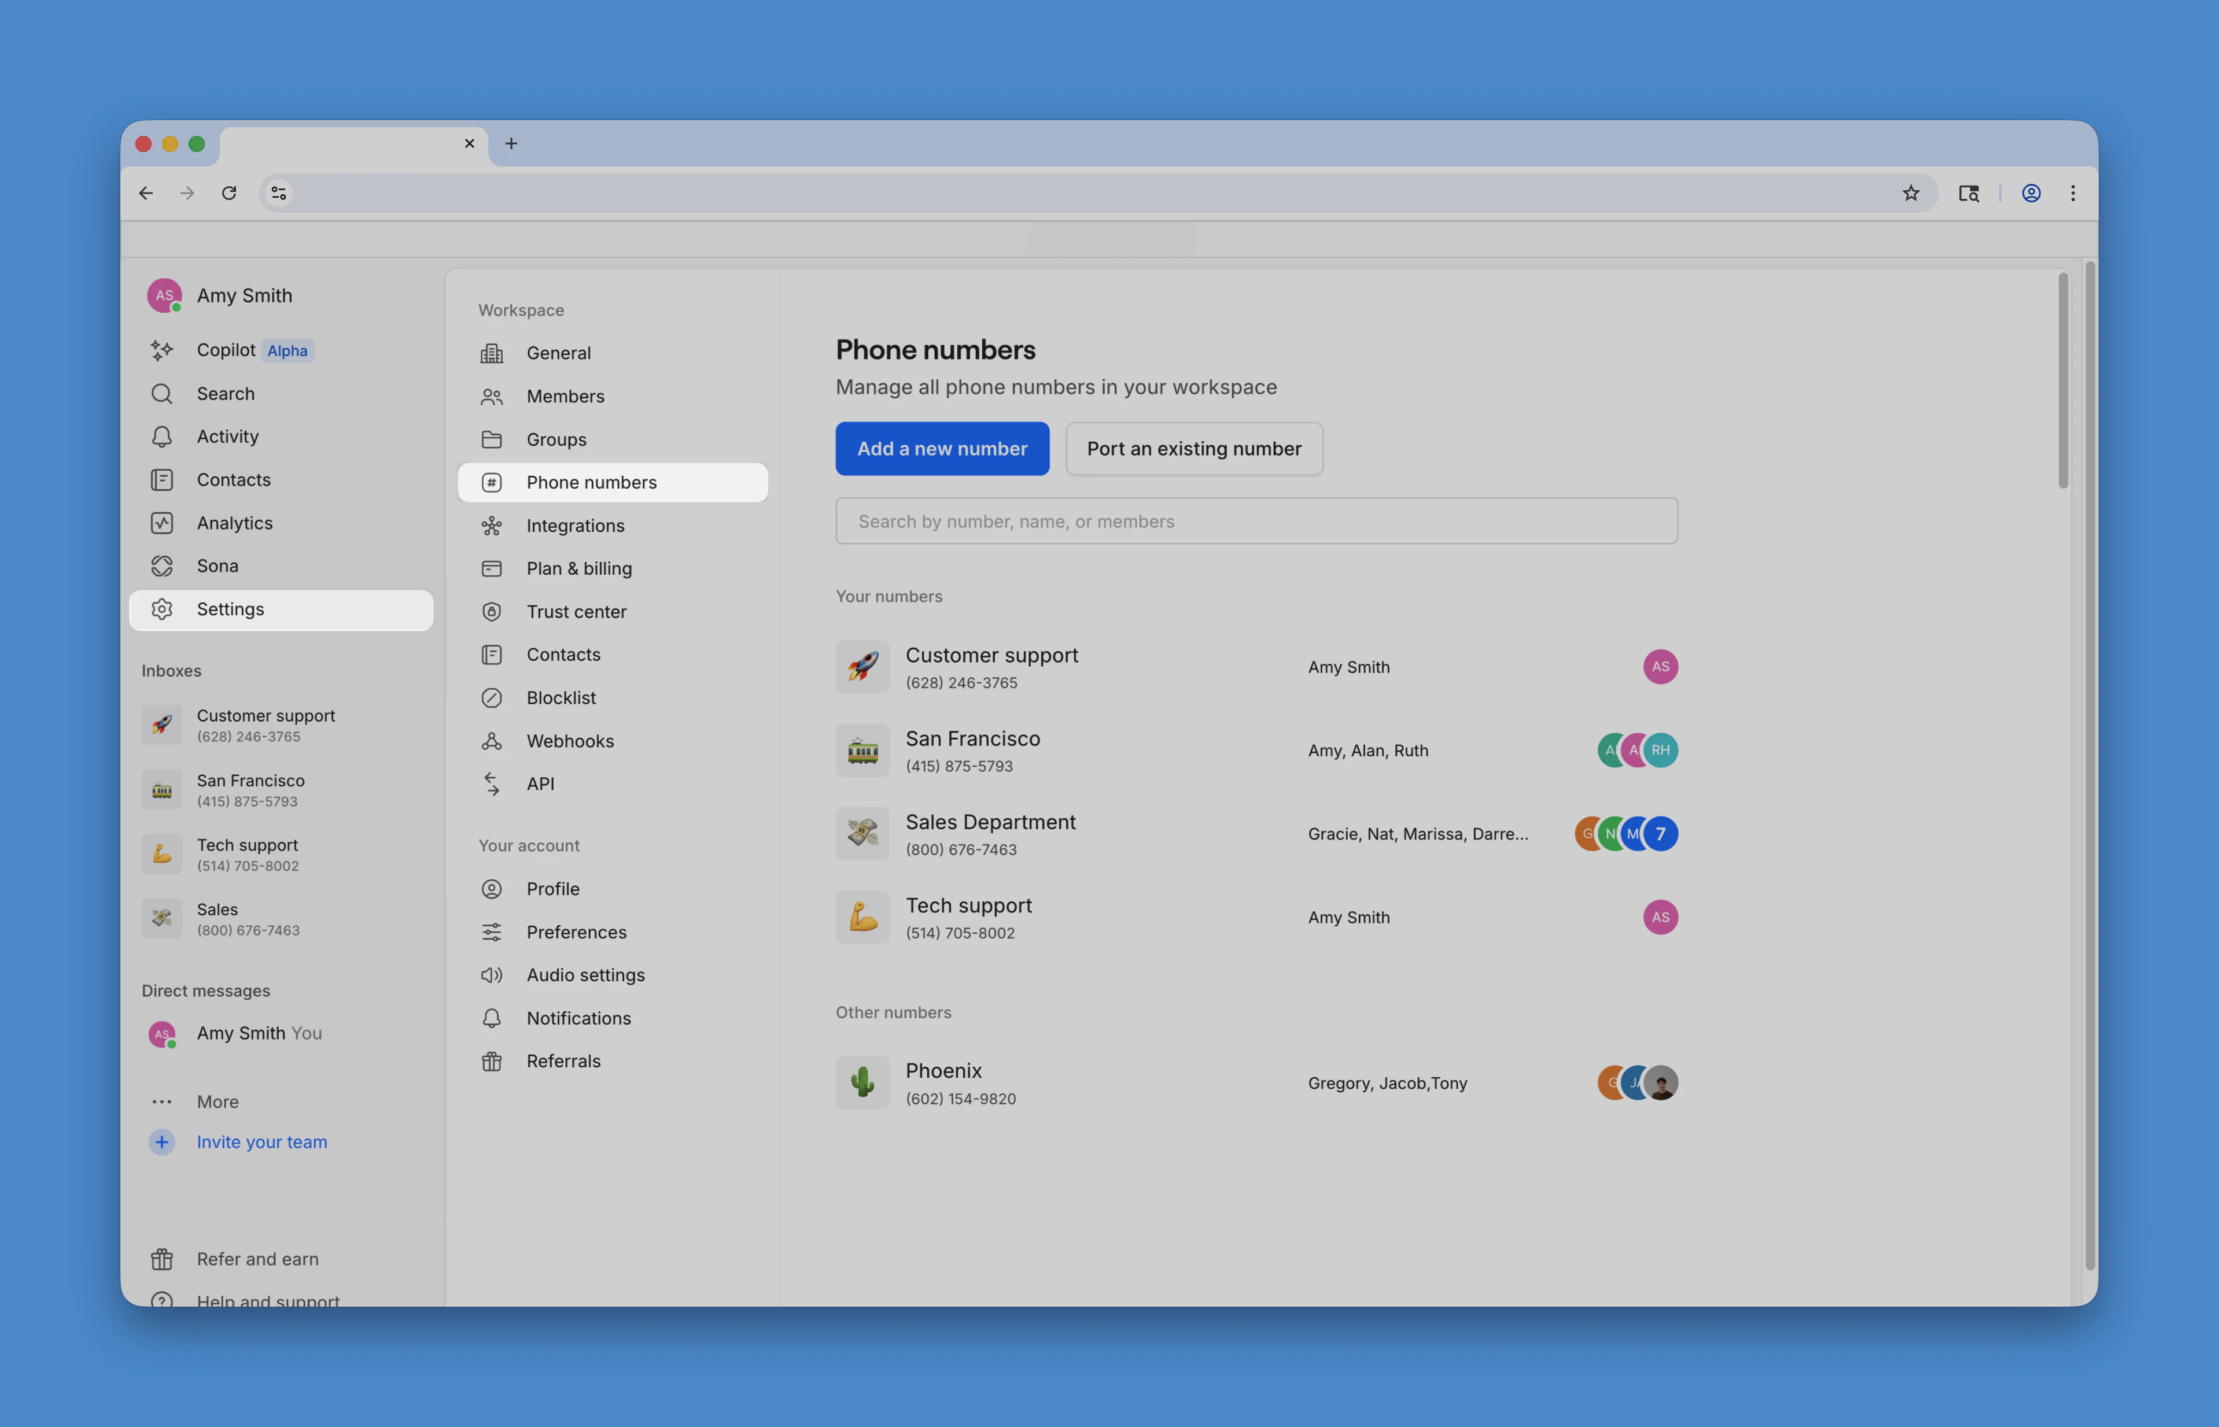Go back with browser back arrow
Image resolution: width=2219 pixels, height=1427 pixels.
click(146, 193)
